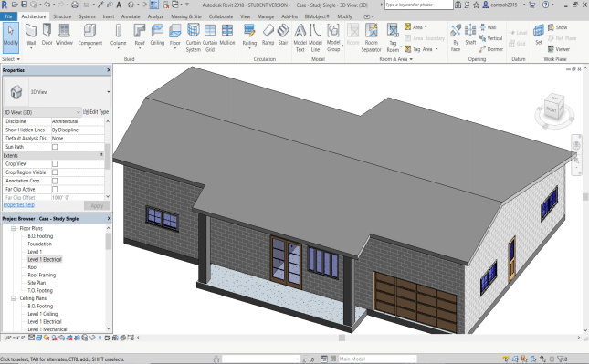Viewport: 589px width, 364px height.
Task: Open the work plane Viewer button
Action: (x=559, y=49)
